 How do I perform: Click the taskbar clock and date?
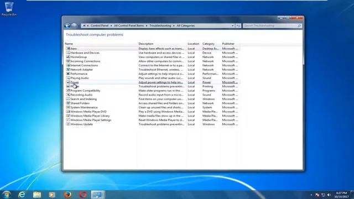point(341,195)
